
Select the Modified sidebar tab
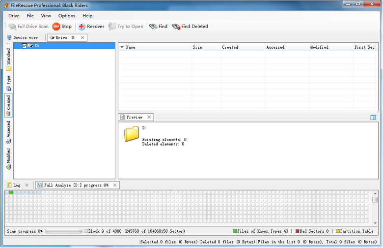[x=8, y=158]
